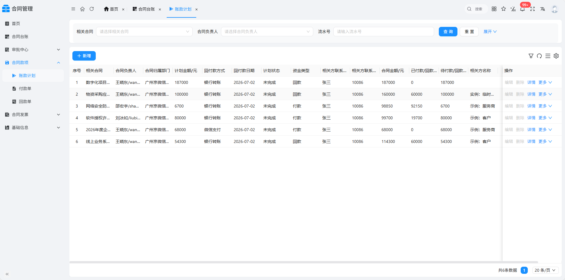Refresh the table with circular icon
The height and width of the screenshot is (280, 565).
click(x=539, y=56)
